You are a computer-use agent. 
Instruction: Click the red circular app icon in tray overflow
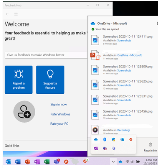131,139
